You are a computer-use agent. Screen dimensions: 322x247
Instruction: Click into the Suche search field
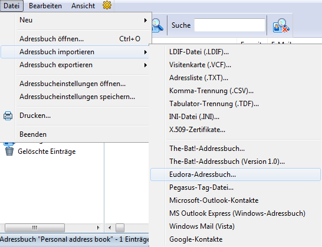[x=229, y=25]
